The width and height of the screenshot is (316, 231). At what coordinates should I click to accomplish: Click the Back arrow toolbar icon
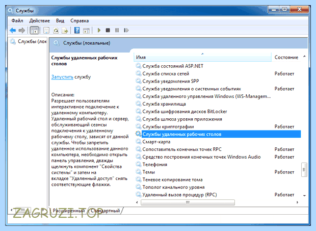click(x=13, y=31)
